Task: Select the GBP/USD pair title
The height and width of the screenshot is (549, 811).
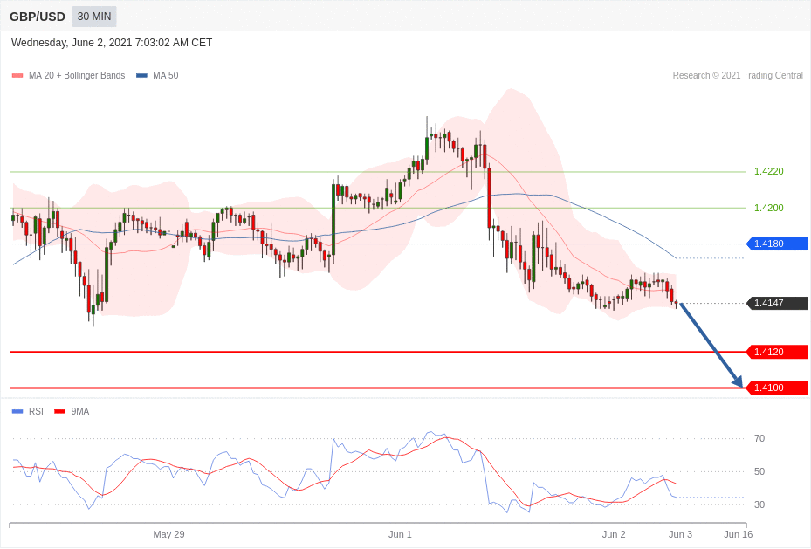Action: [x=38, y=17]
